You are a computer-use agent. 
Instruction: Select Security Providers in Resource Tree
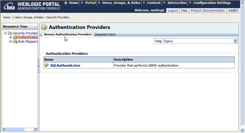[25, 33]
